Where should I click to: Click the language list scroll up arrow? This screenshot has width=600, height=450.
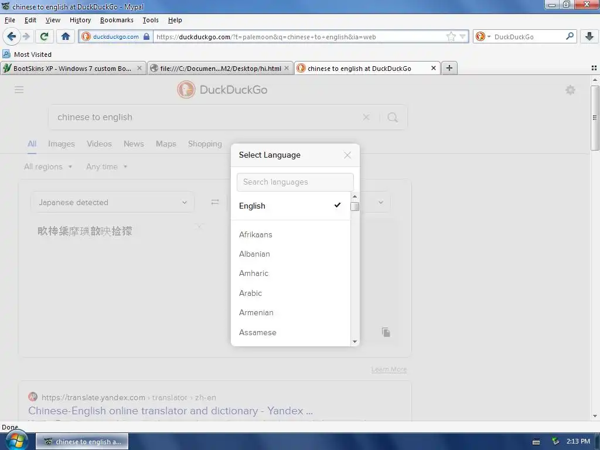[354, 196]
